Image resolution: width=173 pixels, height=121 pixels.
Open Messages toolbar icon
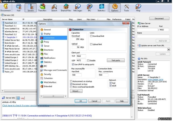pyautogui.click(x=78, y=8)
